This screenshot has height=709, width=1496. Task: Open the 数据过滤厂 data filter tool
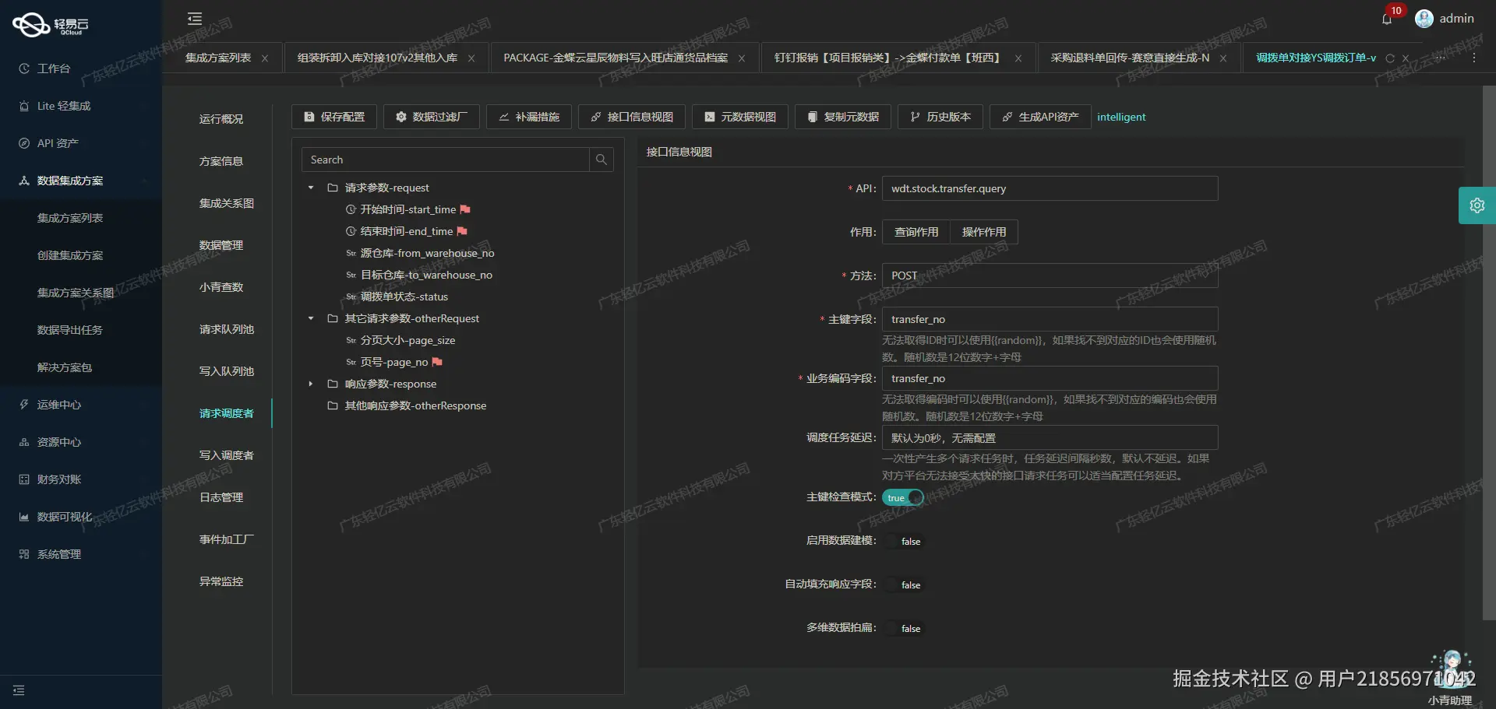point(431,117)
